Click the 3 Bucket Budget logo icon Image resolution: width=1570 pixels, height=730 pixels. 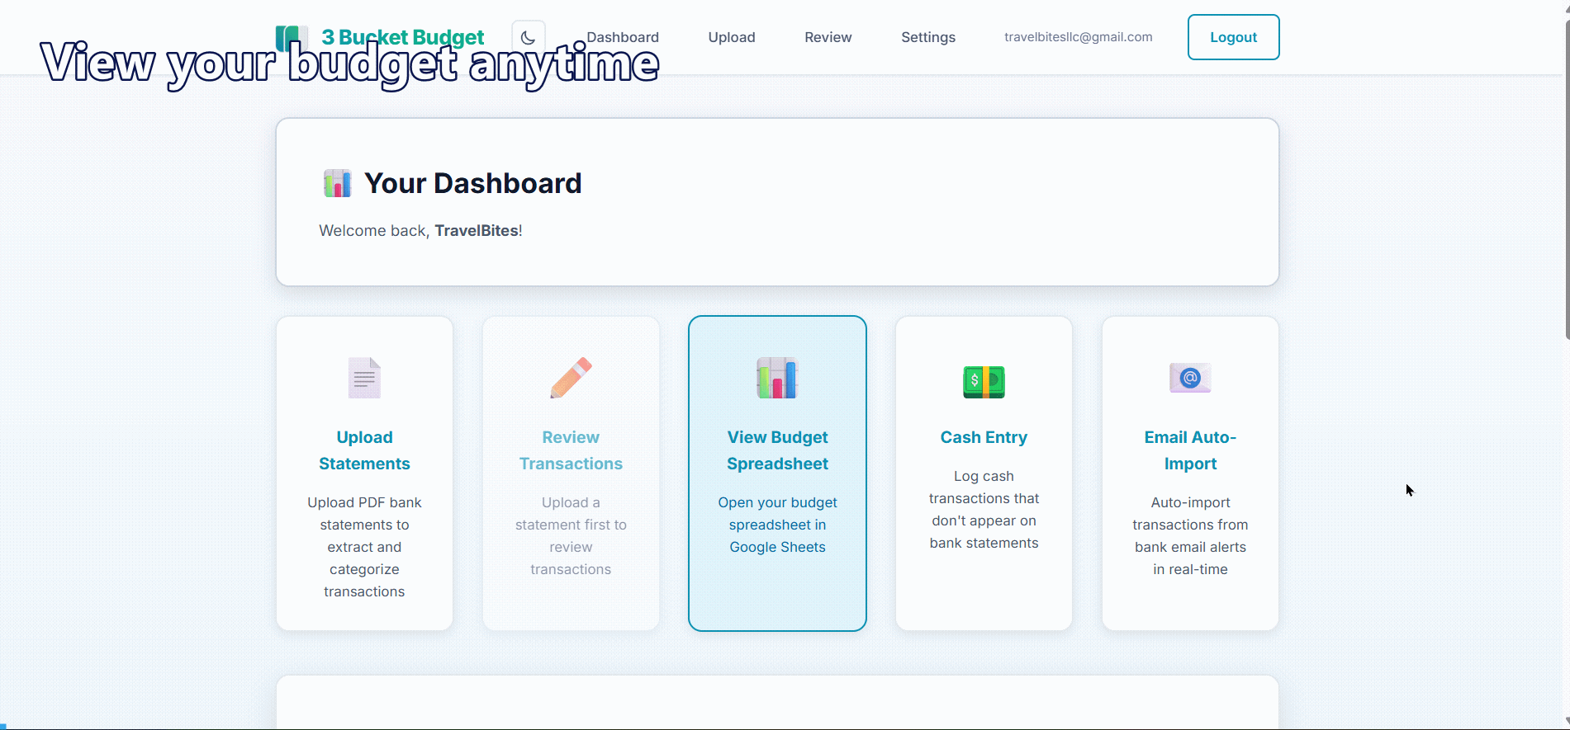292,38
